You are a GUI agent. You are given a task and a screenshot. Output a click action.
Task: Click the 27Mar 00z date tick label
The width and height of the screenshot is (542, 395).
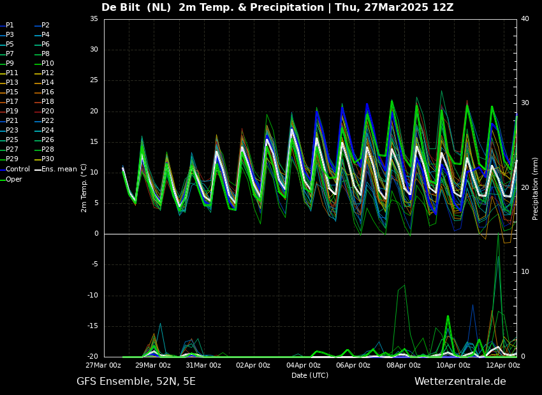pos(104,365)
